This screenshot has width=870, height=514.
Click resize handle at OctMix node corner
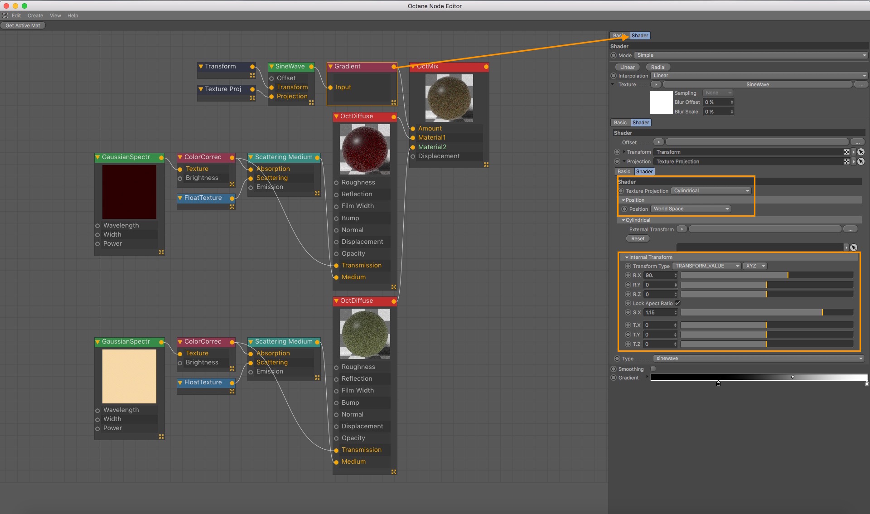pos(486,165)
